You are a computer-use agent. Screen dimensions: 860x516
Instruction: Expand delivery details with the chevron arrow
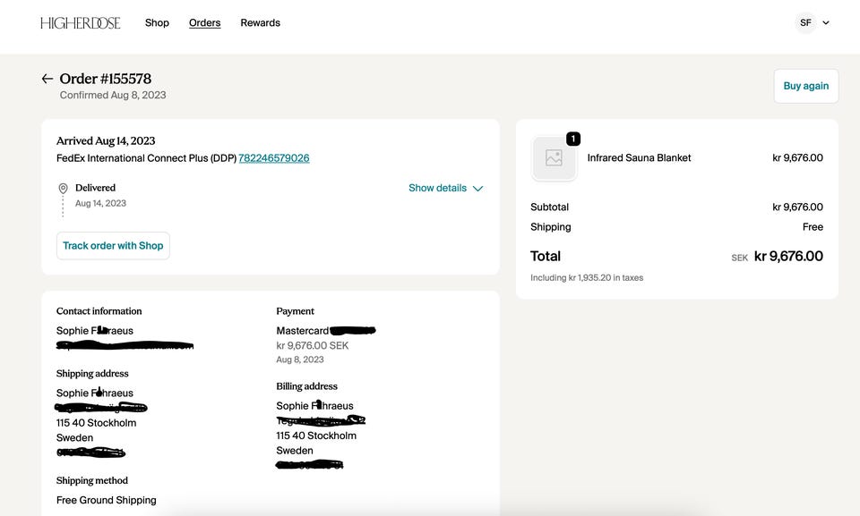pyautogui.click(x=477, y=189)
